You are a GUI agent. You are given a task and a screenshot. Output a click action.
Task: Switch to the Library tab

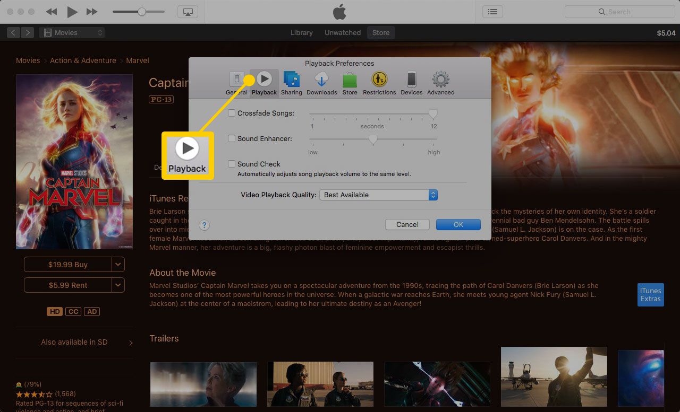click(x=302, y=33)
